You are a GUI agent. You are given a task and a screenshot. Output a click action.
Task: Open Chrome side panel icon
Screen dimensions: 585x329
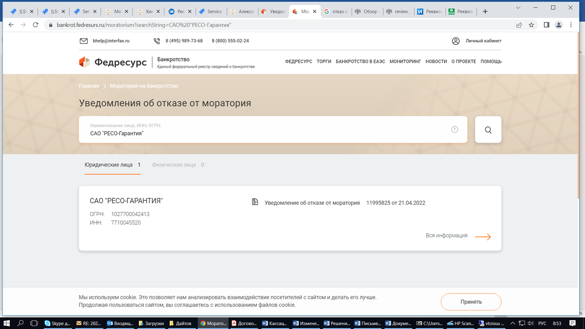click(546, 25)
